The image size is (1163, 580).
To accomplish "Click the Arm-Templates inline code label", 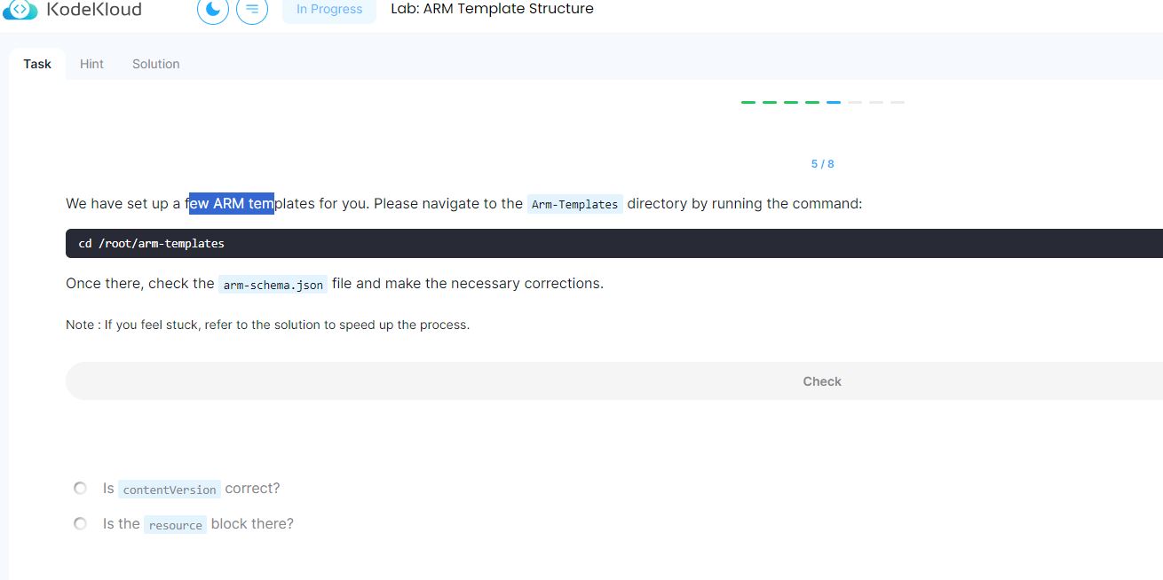I will pyautogui.click(x=574, y=204).
